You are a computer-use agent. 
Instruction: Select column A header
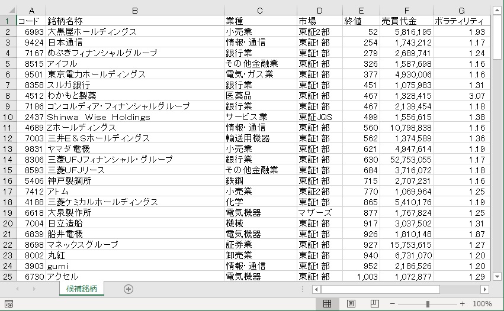tap(31, 11)
